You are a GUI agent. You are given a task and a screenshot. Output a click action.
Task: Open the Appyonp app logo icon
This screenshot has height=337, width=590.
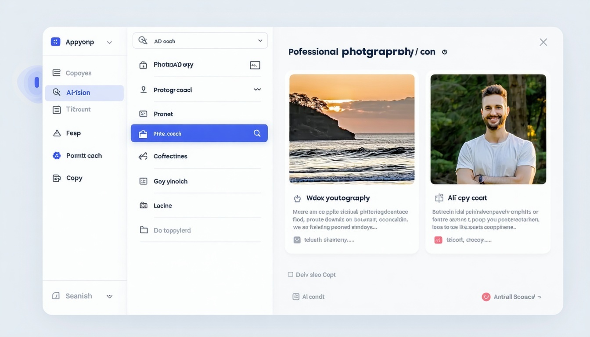[x=55, y=41]
